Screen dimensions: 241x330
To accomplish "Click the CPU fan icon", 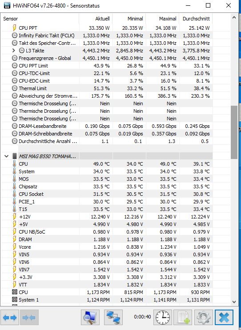I will 15,292.
